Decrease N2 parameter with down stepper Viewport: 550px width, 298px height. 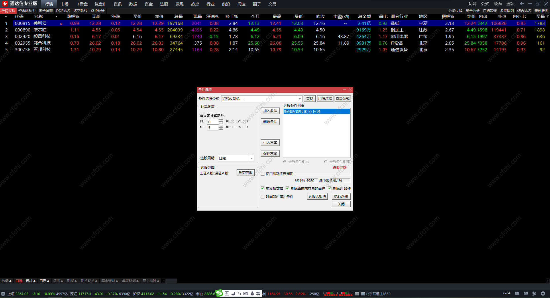tap(221, 129)
